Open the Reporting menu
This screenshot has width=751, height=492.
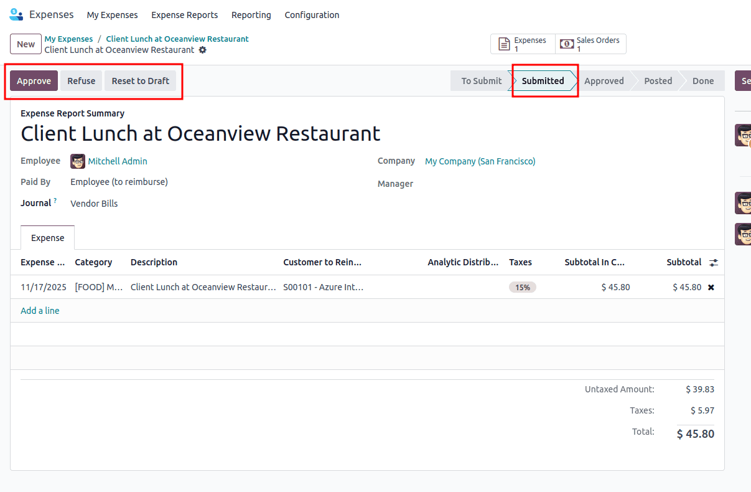pyautogui.click(x=251, y=15)
